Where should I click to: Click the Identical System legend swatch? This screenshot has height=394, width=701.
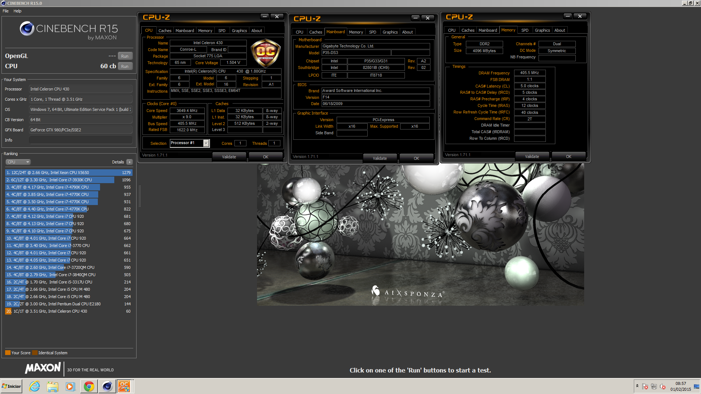click(35, 353)
